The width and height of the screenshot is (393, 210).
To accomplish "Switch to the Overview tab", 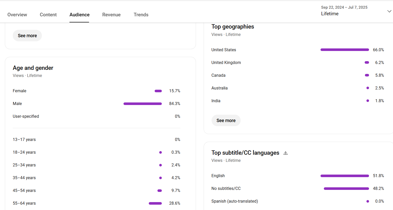I will 17,15.
